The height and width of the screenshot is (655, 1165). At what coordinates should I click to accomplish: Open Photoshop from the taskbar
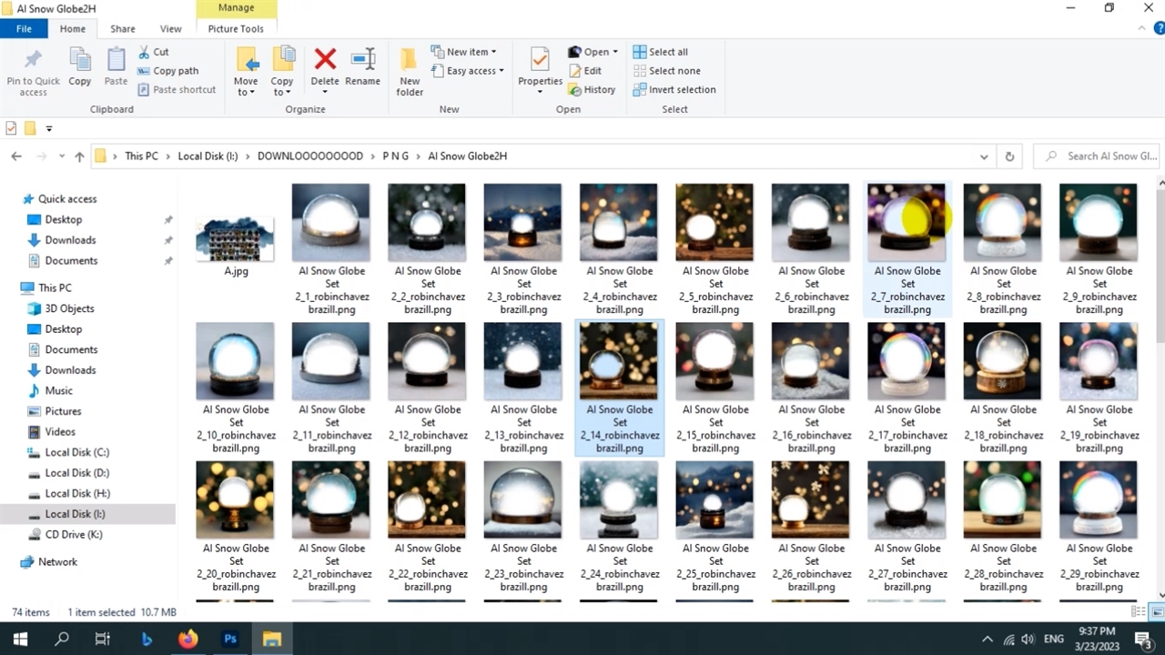[x=230, y=639]
